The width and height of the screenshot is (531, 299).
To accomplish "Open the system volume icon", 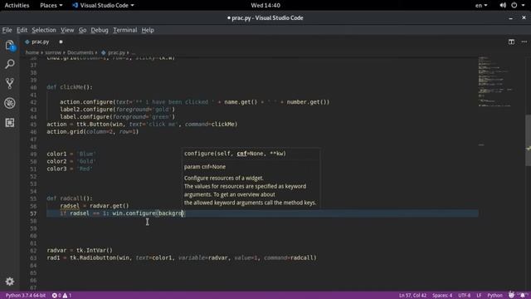I will pos(503,5).
